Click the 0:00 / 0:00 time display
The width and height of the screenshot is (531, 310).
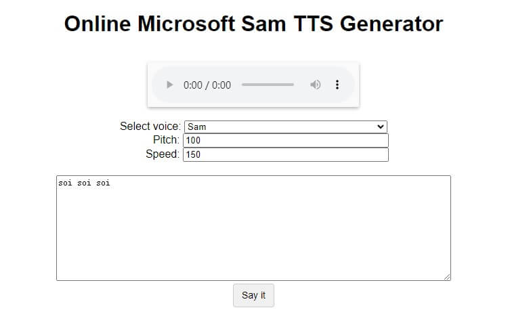pos(207,85)
